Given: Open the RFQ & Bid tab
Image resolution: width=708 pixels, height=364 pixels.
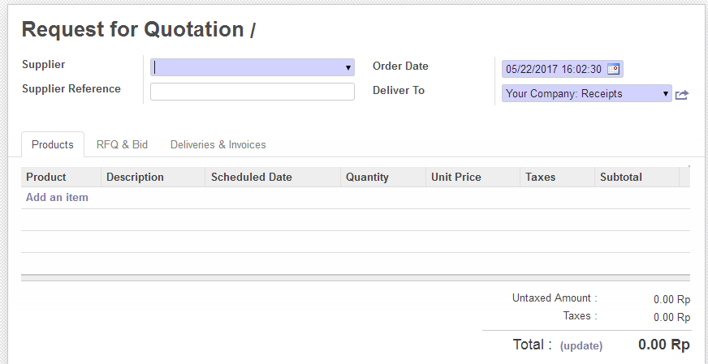Looking at the screenshot, I should click(x=122, y=144).
